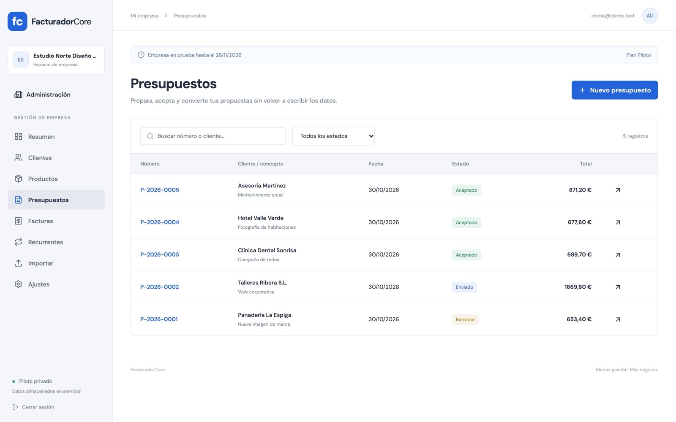Viewport: 676px width, 422px height.
Task: Open the Estudio Norte Diseño company switcher
Action: point(56,60)
